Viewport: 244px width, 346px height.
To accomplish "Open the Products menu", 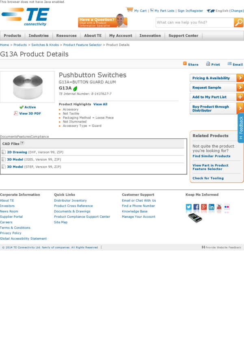I will pyautogui.click(x=12, y=35).
